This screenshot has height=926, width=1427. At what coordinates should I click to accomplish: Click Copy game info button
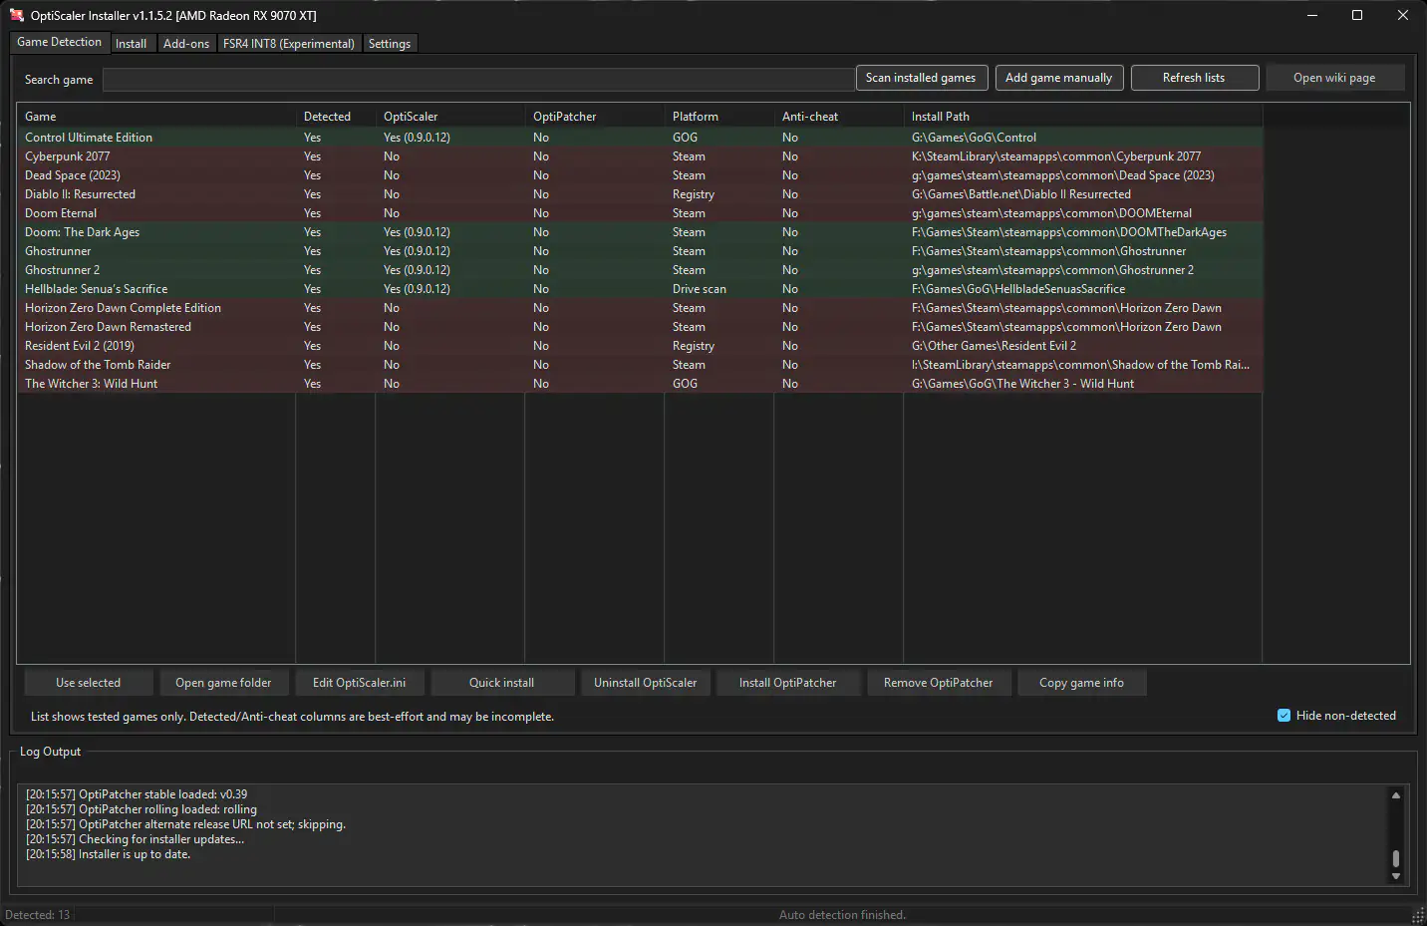click(1081, 683)
